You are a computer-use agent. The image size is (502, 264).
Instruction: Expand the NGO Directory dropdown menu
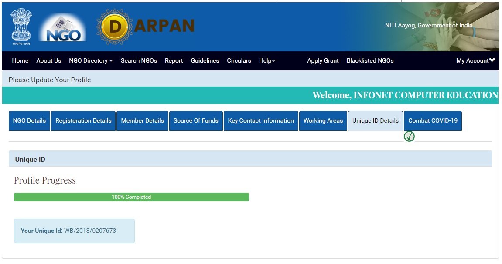tap(91, 60)
